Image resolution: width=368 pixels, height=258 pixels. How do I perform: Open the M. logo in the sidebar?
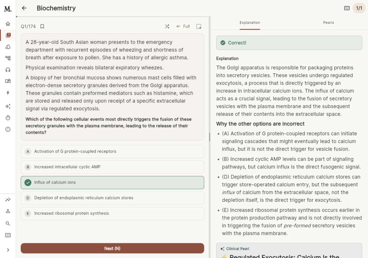click(8, 9)
